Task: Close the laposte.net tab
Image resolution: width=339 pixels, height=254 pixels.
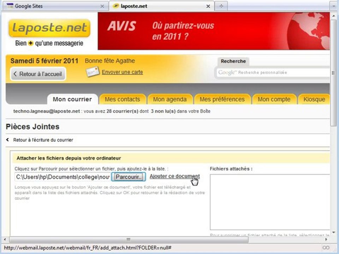Action: (208, 6)
